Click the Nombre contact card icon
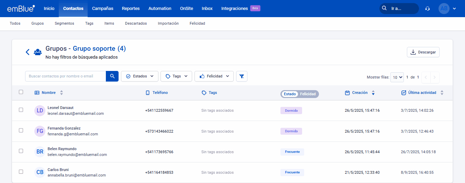 37,93
